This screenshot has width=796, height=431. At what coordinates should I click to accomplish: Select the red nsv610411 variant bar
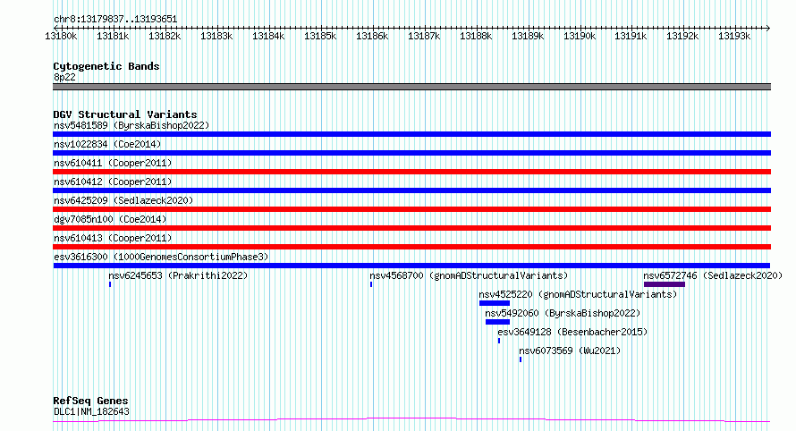pyautogui.click(x=411, y=172)
